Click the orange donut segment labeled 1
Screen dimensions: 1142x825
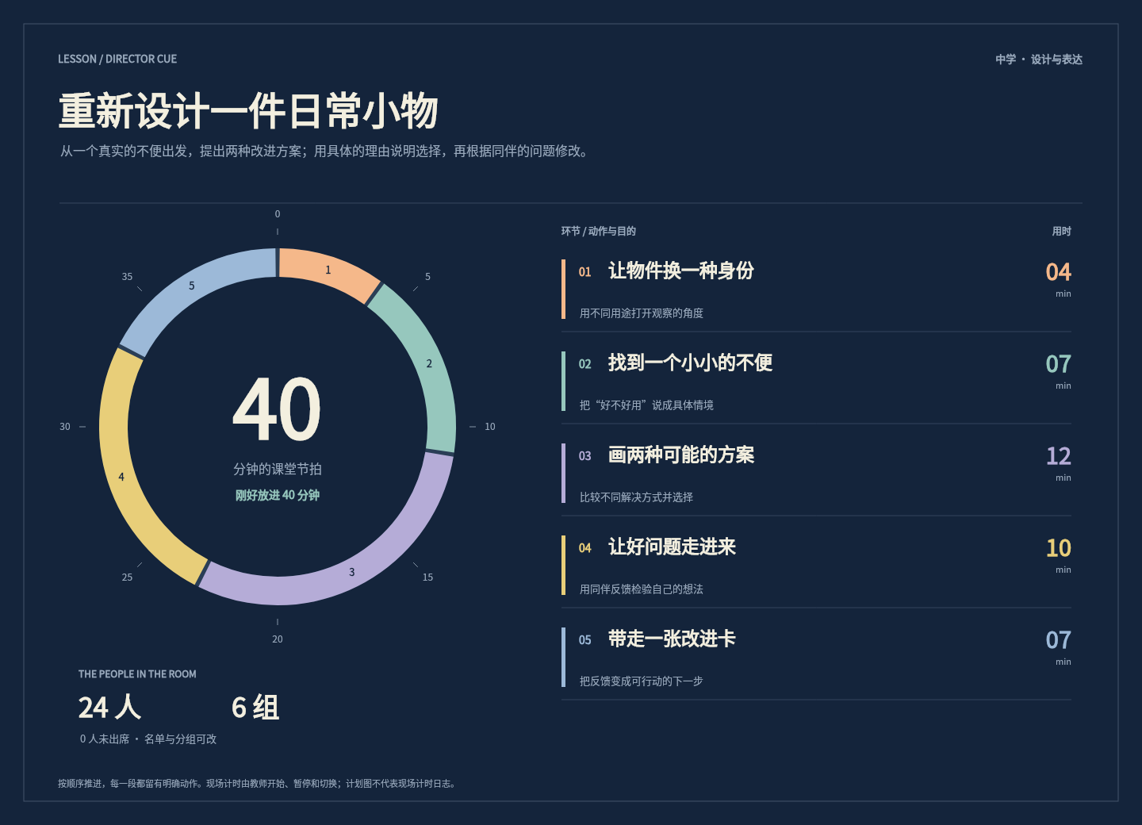pos(328,272)
